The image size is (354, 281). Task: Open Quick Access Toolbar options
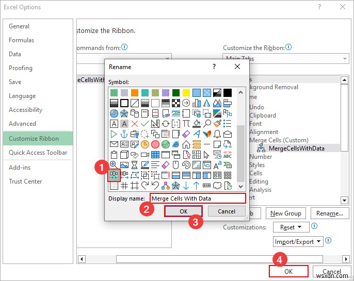[x=38, y=153]
